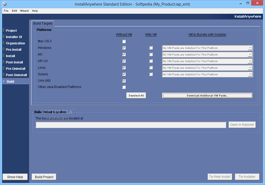The width and height of the screenshot is (265, 185).
Task: Select the Build section
Action: pos(10,82)
